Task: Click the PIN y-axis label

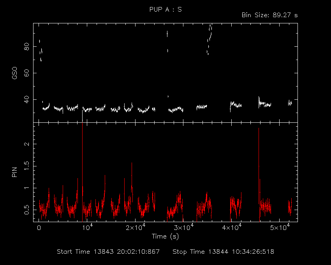Action: [x=14, y=172]
